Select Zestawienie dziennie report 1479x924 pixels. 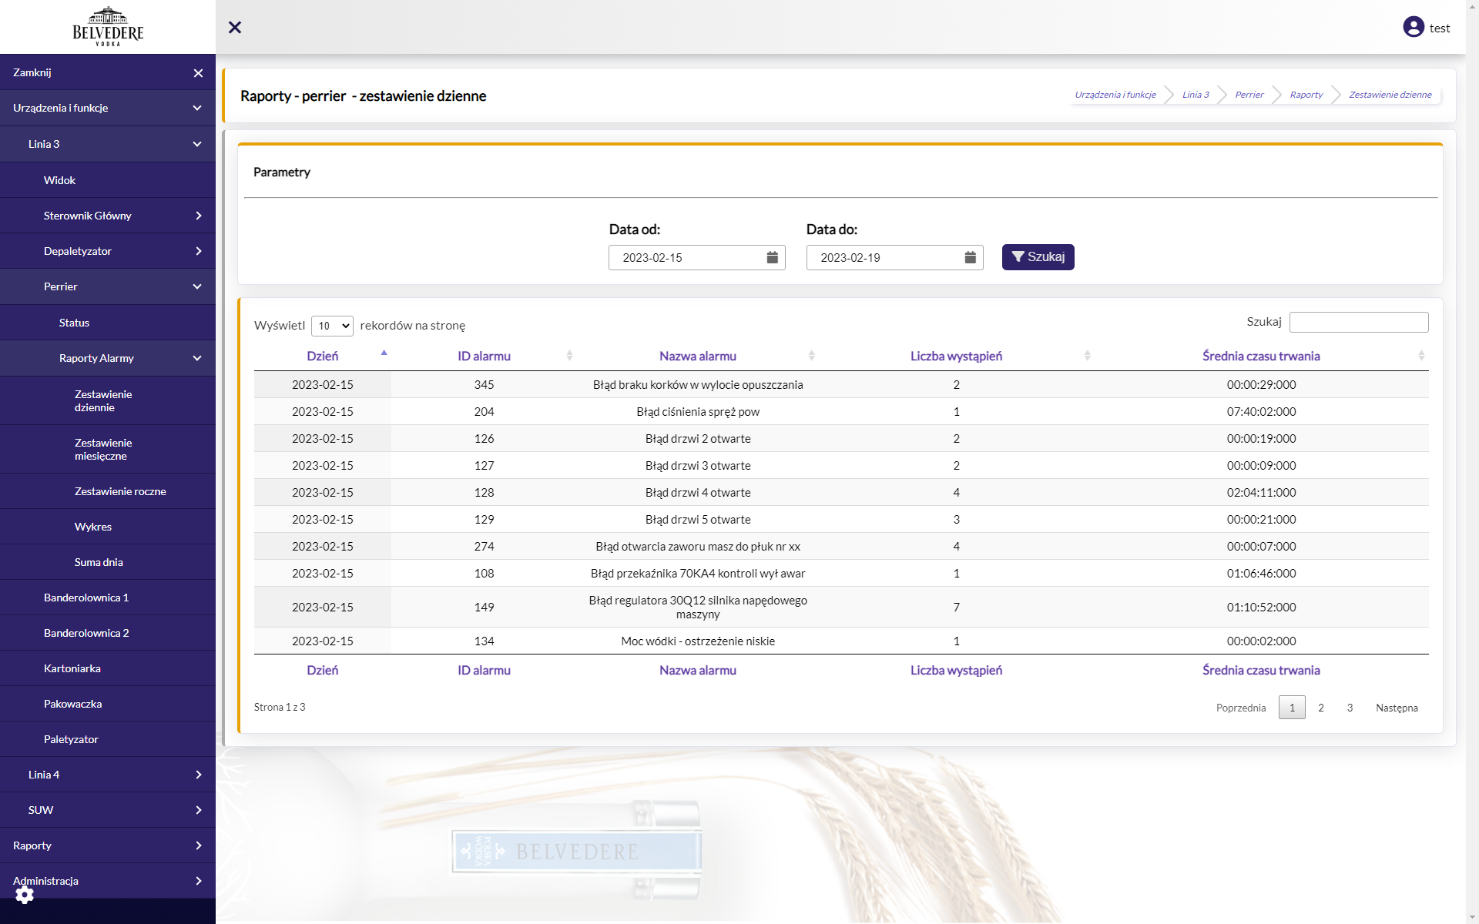pos(108,400)
